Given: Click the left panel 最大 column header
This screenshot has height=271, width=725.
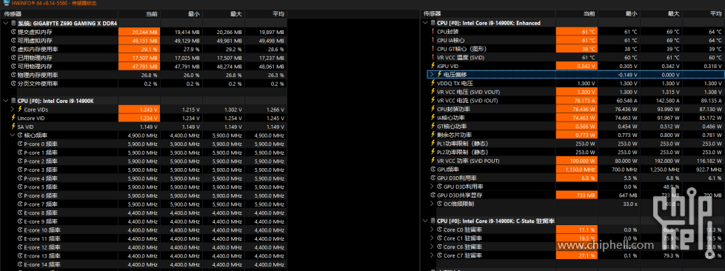Looking at the screenshot, I should coord(224,14).
